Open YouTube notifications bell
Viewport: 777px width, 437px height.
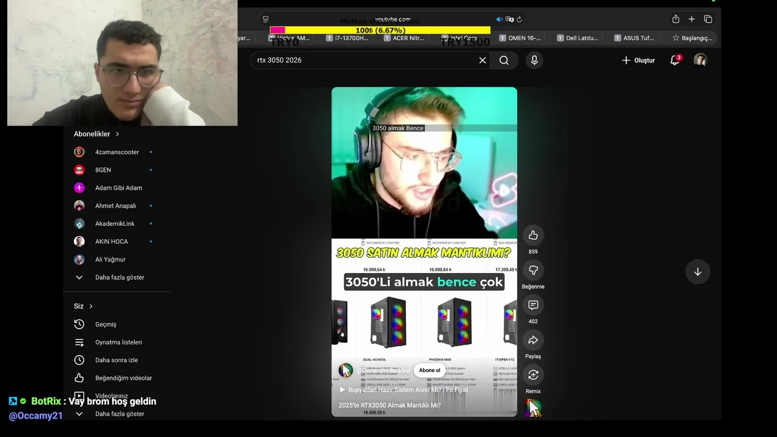[x=674, y=60]
